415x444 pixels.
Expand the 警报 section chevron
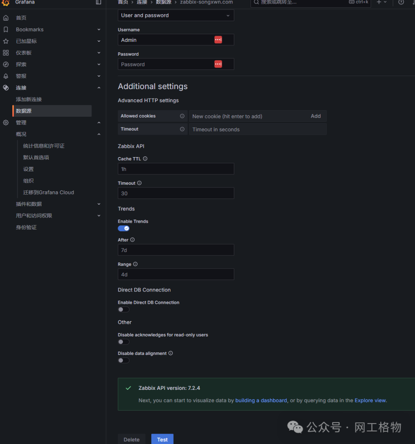point(99,76)
